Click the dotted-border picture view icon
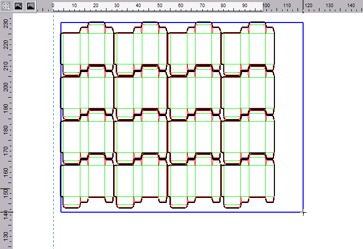 (x=30, y=6)
